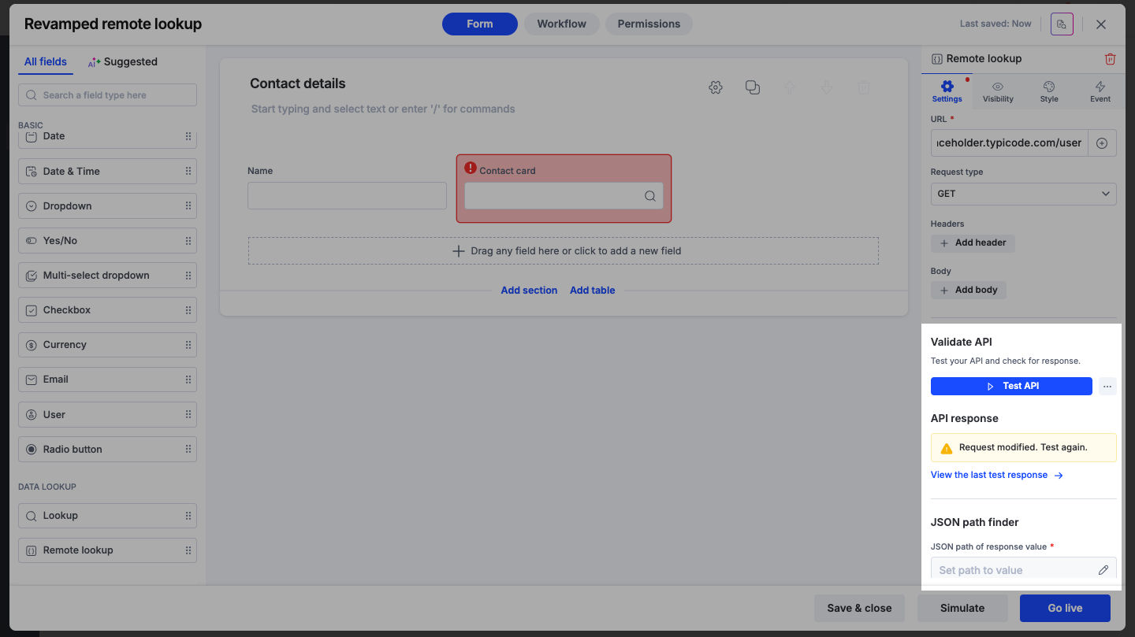Open the Style tab
The image size is (1135, 637).
pyautogui.click(x=1049, y=91)
